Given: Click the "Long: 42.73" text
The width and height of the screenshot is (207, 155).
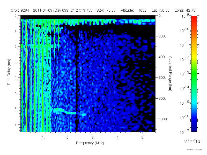Looking at the screenshot, I should point(185,10).
